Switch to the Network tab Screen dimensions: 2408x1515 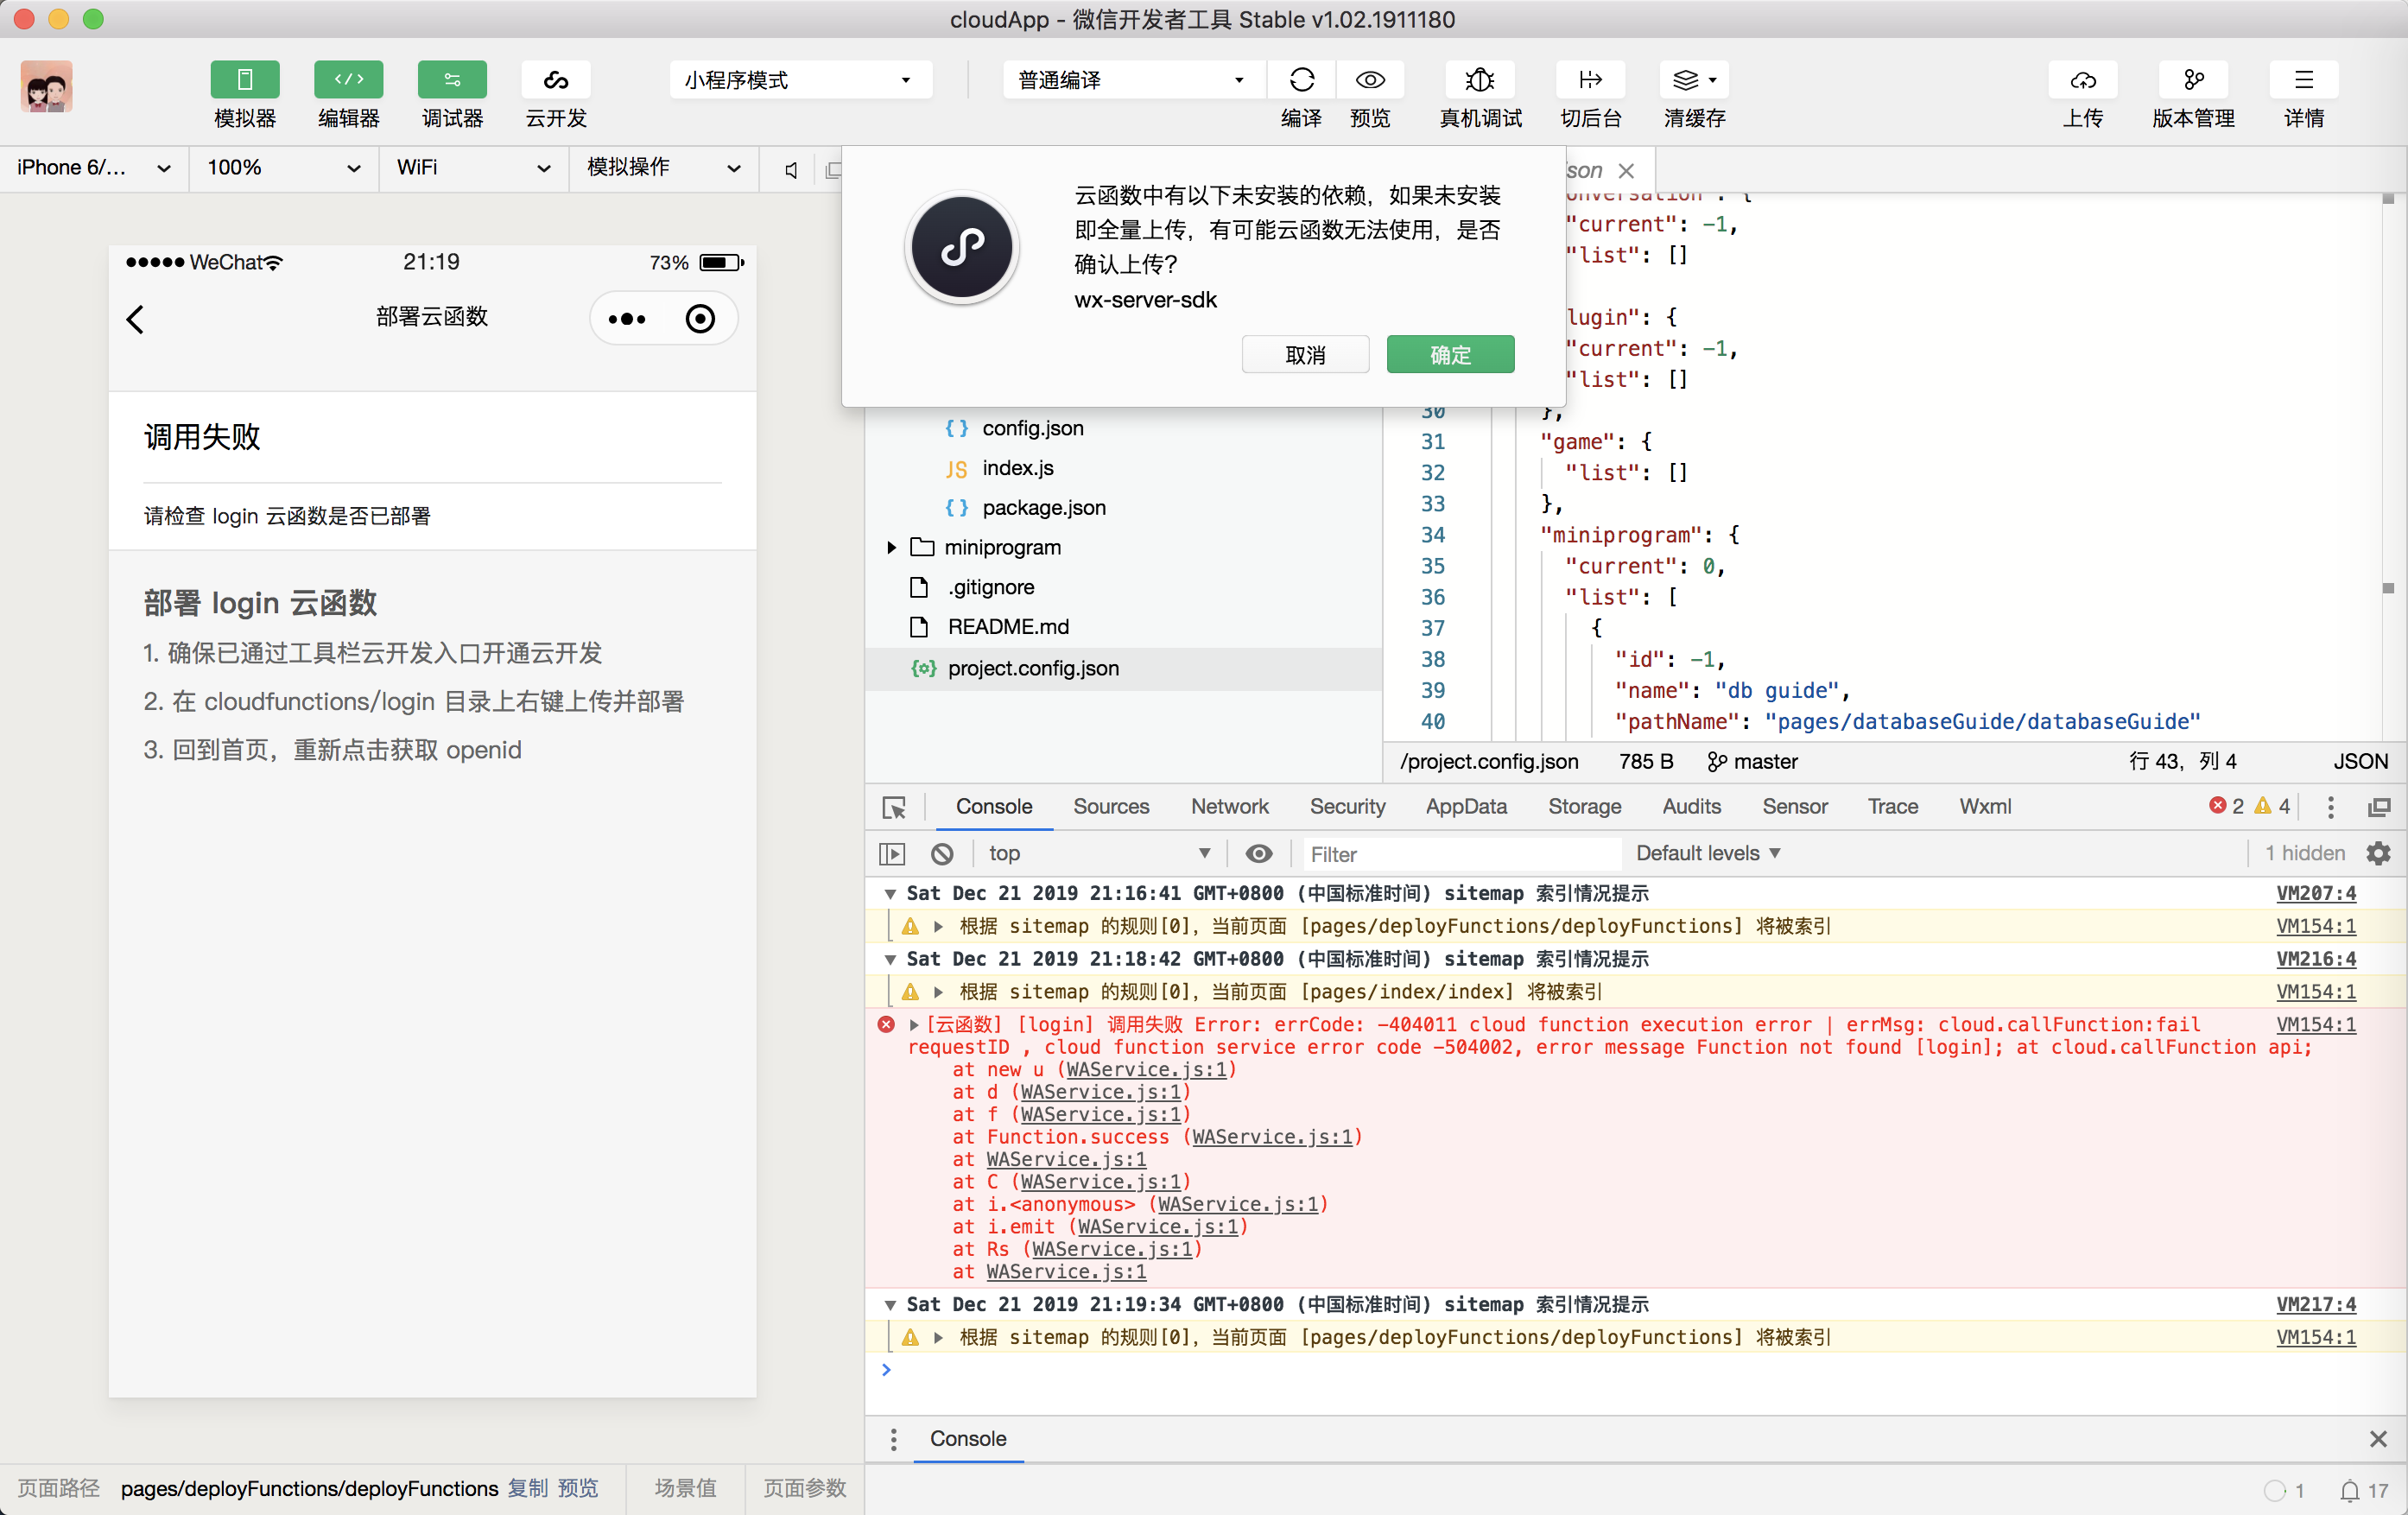point(1229,807)
